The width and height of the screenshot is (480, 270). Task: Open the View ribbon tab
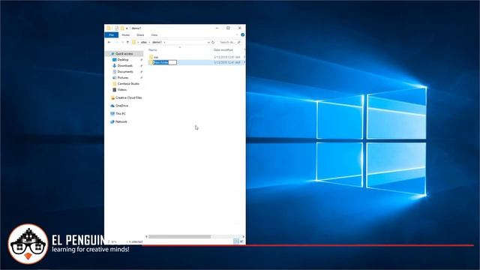[154, 35]
